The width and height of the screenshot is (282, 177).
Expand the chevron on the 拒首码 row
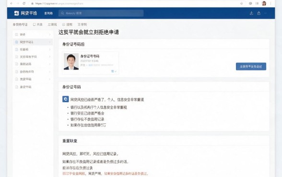(x=50, y=49)
